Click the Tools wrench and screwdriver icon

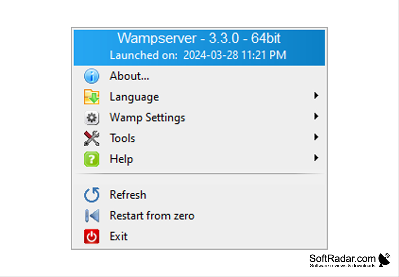click(92, 138)
